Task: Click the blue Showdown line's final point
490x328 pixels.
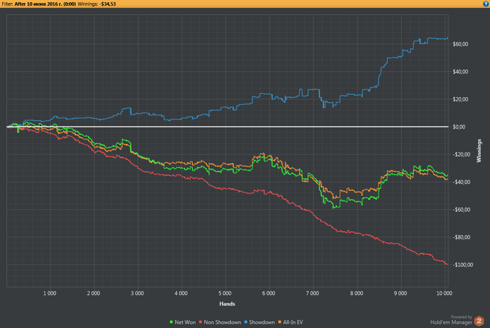Action: point(448,38)
